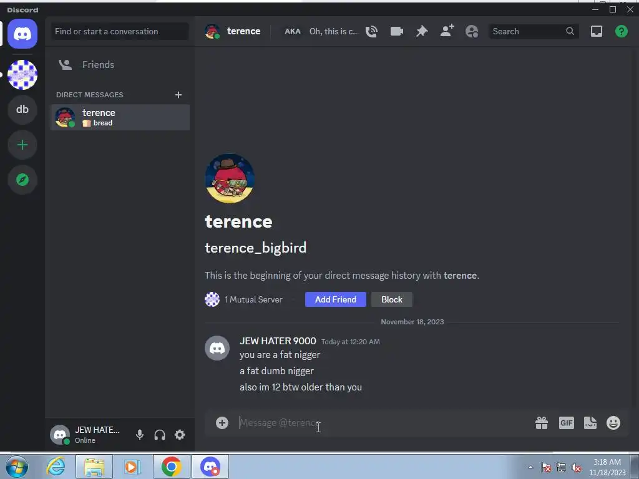Create new DM with plus icon

point(178,95)
